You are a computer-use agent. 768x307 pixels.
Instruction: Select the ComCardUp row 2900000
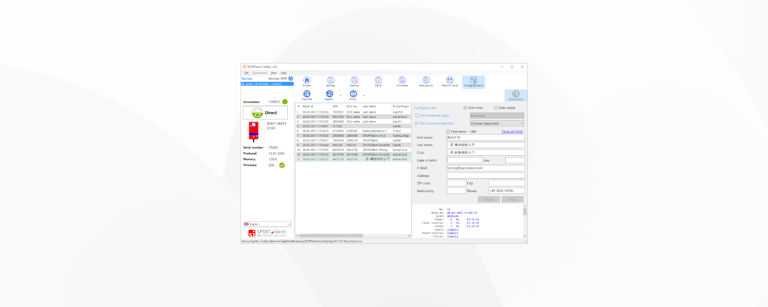(x=353, y=136)
